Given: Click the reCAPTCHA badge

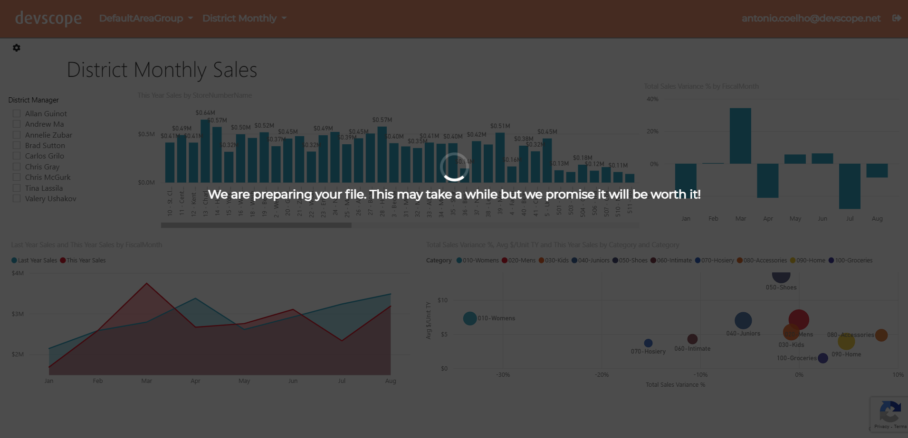Looking at the screenshot, I should pyautogui.click(x=890, y=413).
